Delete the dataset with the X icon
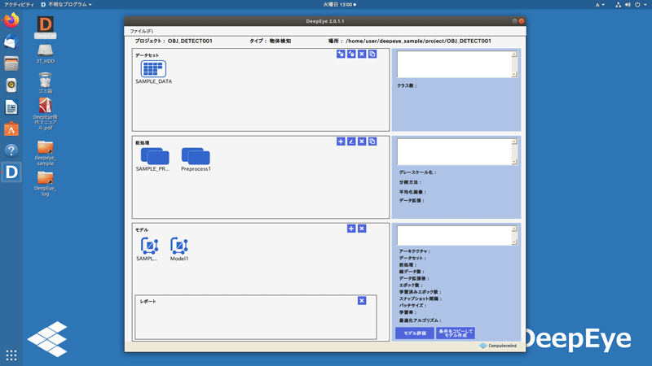652x366 pixels. pyautogui.click(x=362, y=54)
